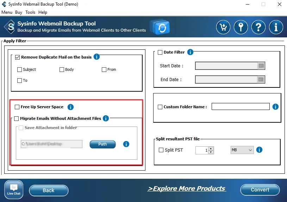Check the To duplicate filter box
This screenshot has height=202, width=287.
[19, 80]
